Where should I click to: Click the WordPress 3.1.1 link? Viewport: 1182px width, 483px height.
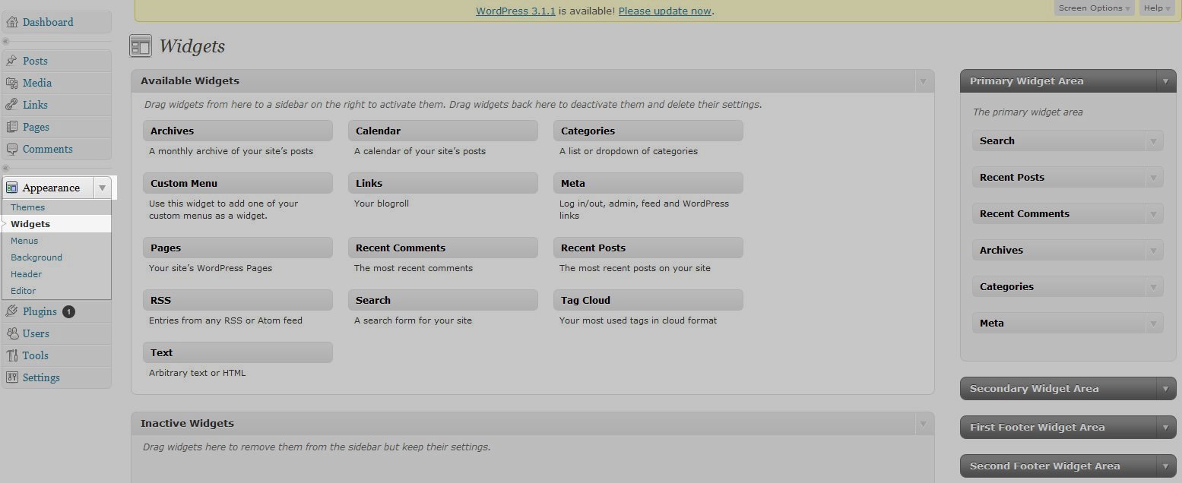(515, 11)
